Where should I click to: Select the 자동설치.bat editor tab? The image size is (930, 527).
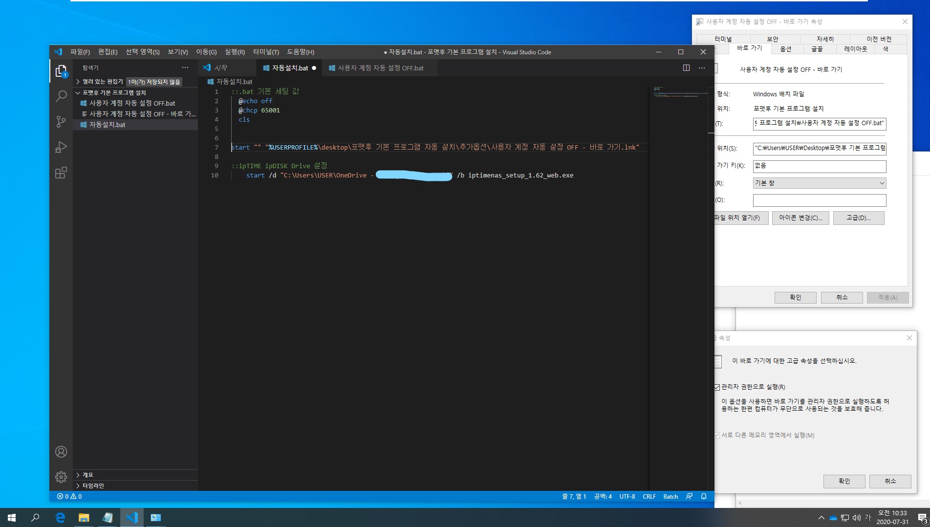tap(290, 68)
